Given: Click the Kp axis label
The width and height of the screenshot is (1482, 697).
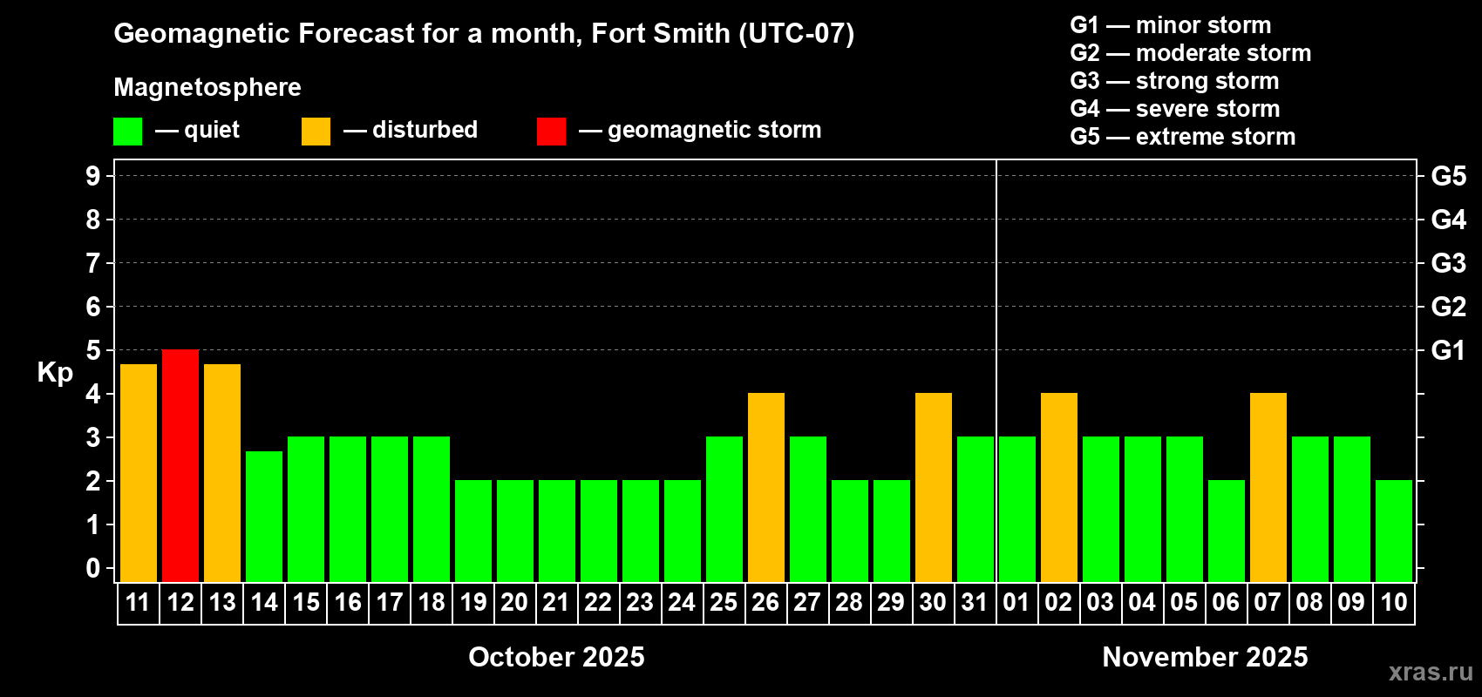Looking at the screenshot, I should (55, 373).
